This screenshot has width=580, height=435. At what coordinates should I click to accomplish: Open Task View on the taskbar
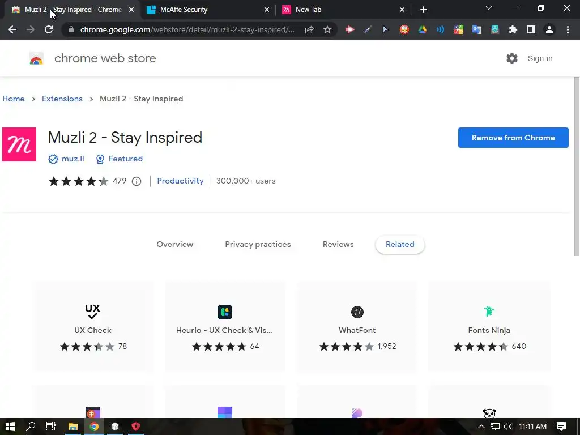pos(50,427)
